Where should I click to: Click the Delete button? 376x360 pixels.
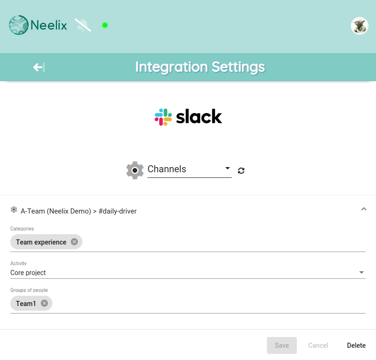click(356, 345)
